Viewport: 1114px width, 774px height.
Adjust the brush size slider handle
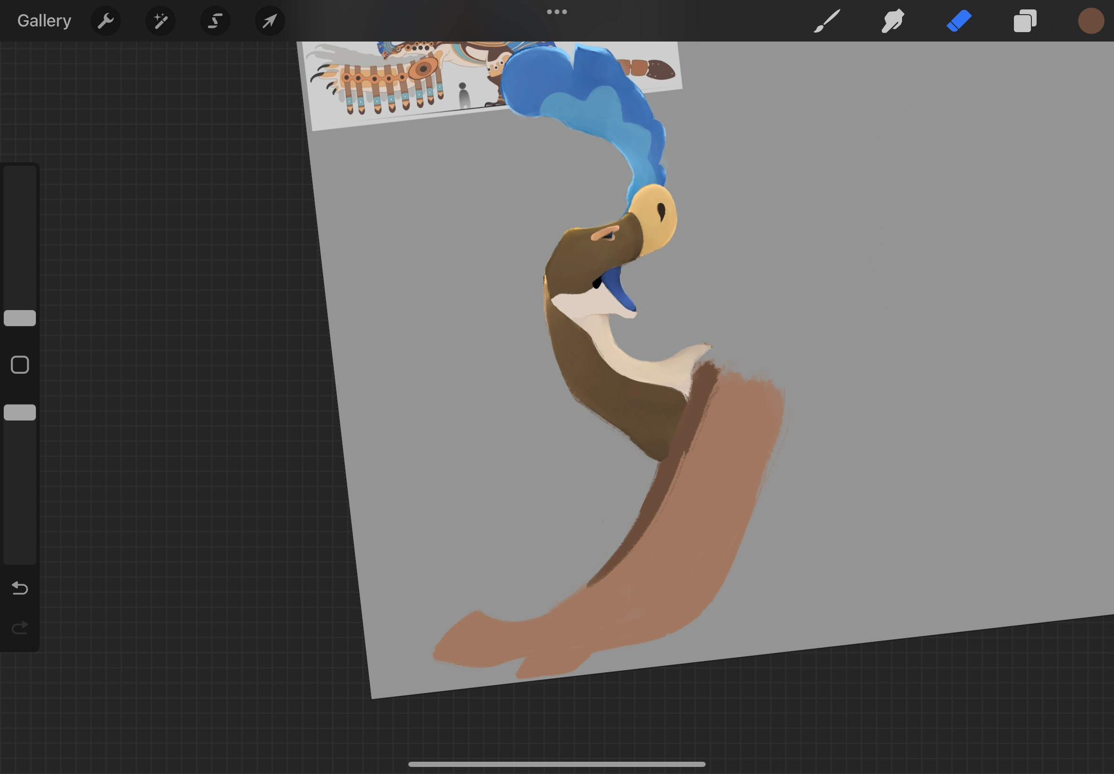(19, 318)
